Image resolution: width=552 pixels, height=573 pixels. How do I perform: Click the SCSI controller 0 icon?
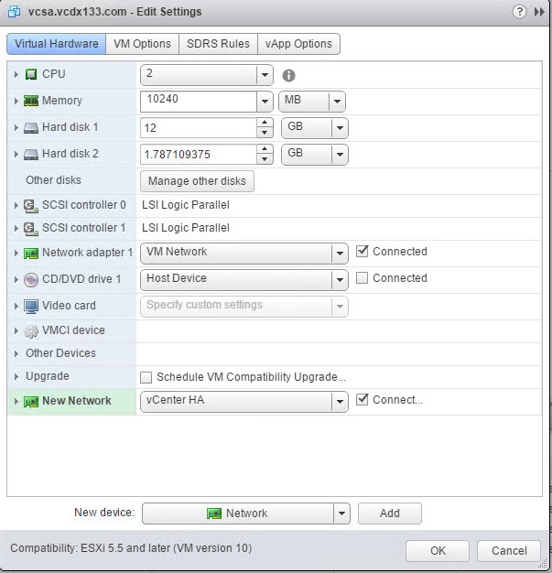[30, 205]
